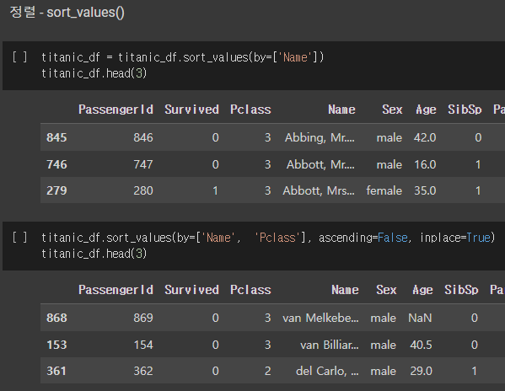Click Survived header in first table
The width and height of the screenshot is (505, 391).
pos(192,110)
